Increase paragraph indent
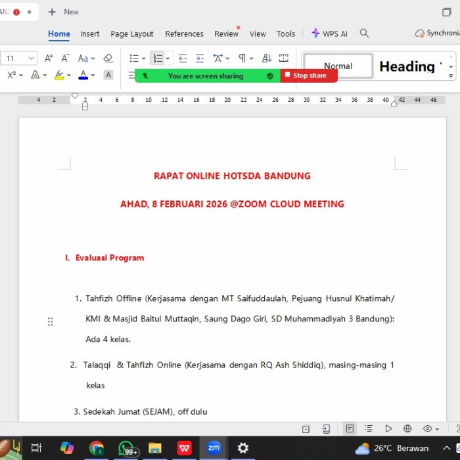This screenshot has width=460, height=460. pyautogui.click(x=200, y=58)
